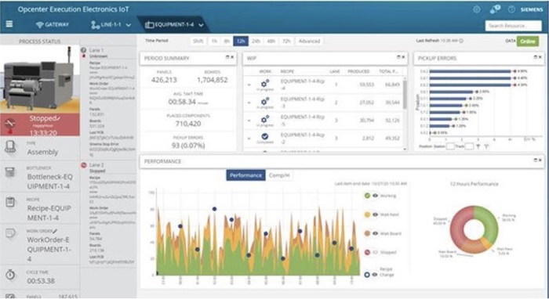Image resolution: width=549 pixels, height=299 pixels.
Task: Click the Last Refresh clock icon
Action: (x=461, y=41)
